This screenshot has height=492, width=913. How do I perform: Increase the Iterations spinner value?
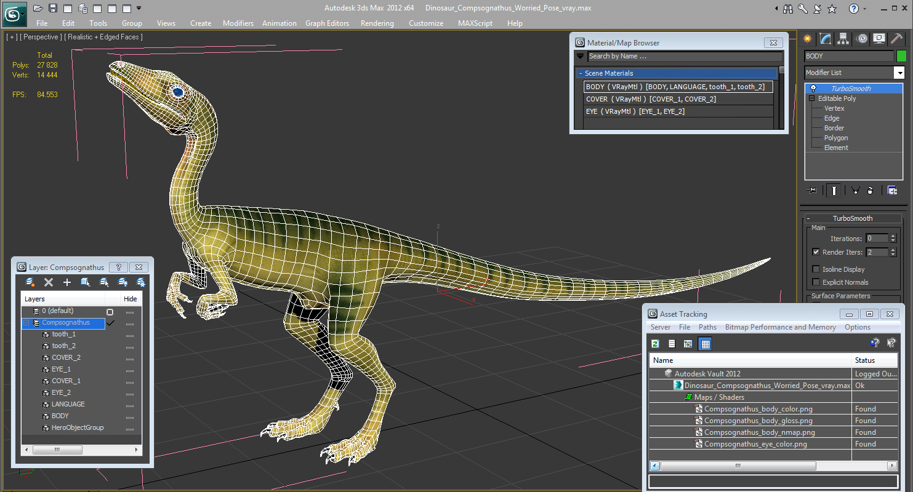(x=893, y=236)
